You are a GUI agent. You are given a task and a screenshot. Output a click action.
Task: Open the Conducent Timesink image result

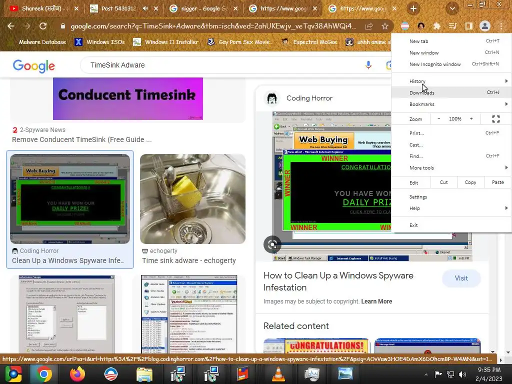(128, 98)
